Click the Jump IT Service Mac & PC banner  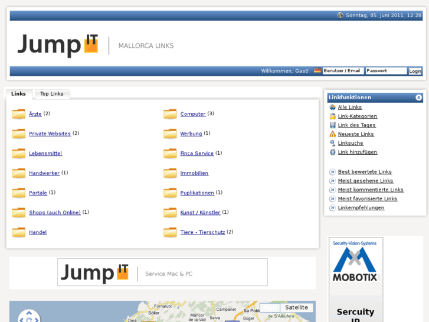click(x=162, y=272)
